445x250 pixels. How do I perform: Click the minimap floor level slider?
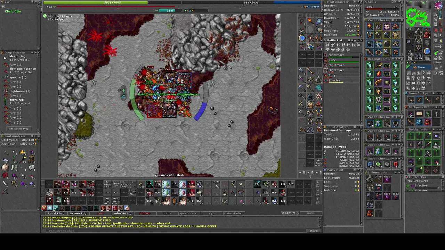pos(440,19)
